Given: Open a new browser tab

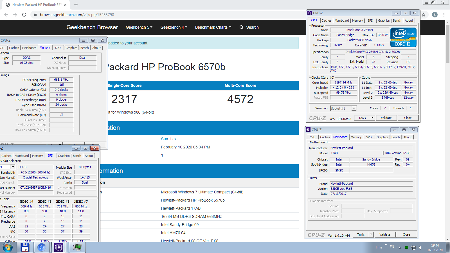Looking at the screenshot, I should click(x=76, y=5).
